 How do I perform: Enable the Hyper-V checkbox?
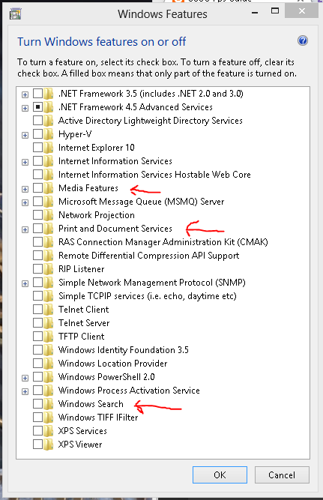coord(37,134)
